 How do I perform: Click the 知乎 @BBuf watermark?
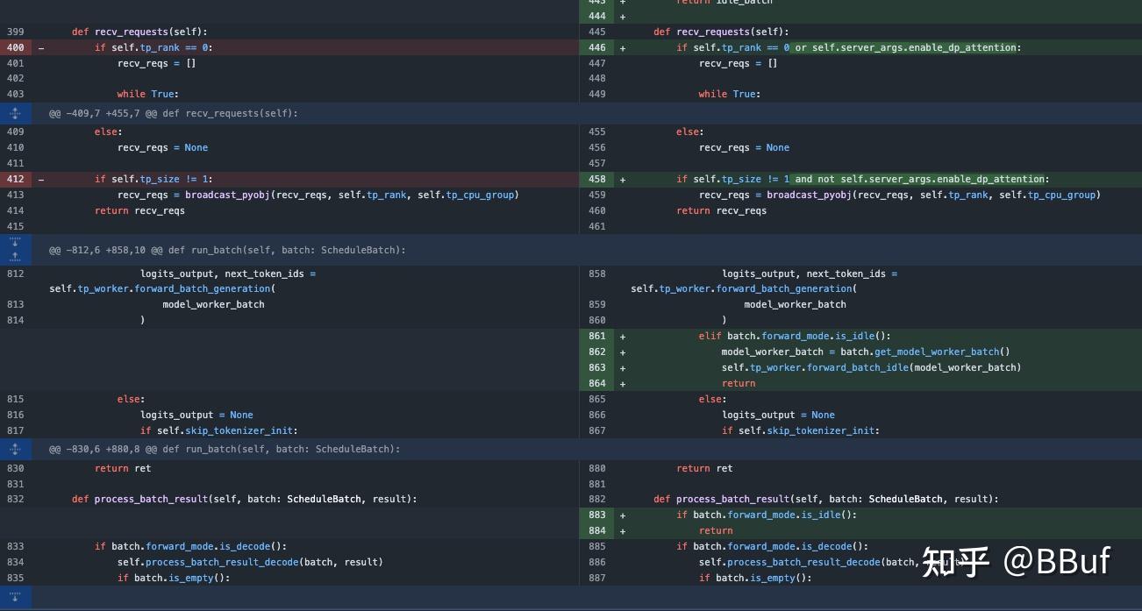(x=1016, y=561)
